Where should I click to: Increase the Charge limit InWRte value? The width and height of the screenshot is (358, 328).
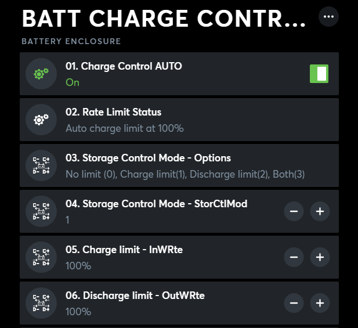pos(320,257)
